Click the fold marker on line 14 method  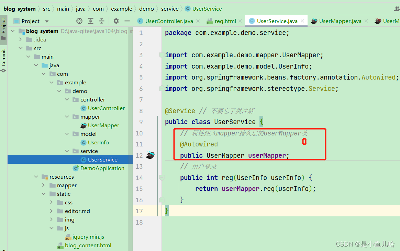[x=162, y=178]
